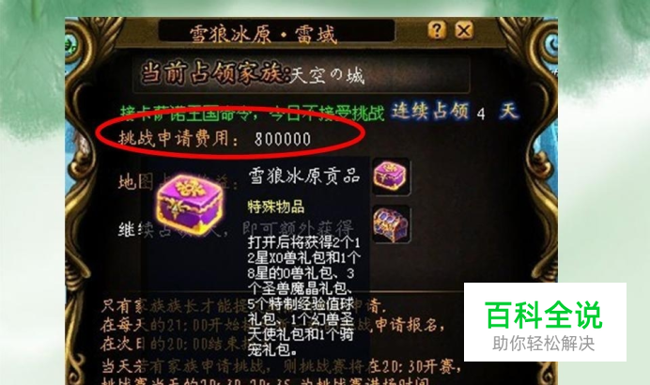650x385 pixels.
Task: Click the 挑战申请费用 800000 text
Action: 215,138
